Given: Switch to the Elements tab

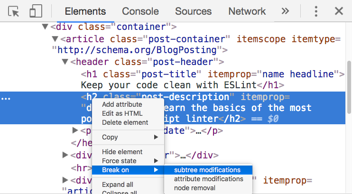Looking at the screenshot, I should point(85,11).
